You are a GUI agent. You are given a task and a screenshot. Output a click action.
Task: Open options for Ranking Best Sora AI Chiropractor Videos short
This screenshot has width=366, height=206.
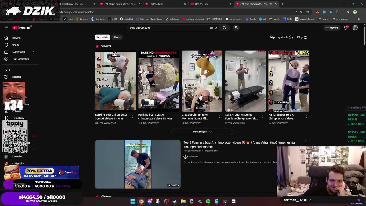(306, 116)
